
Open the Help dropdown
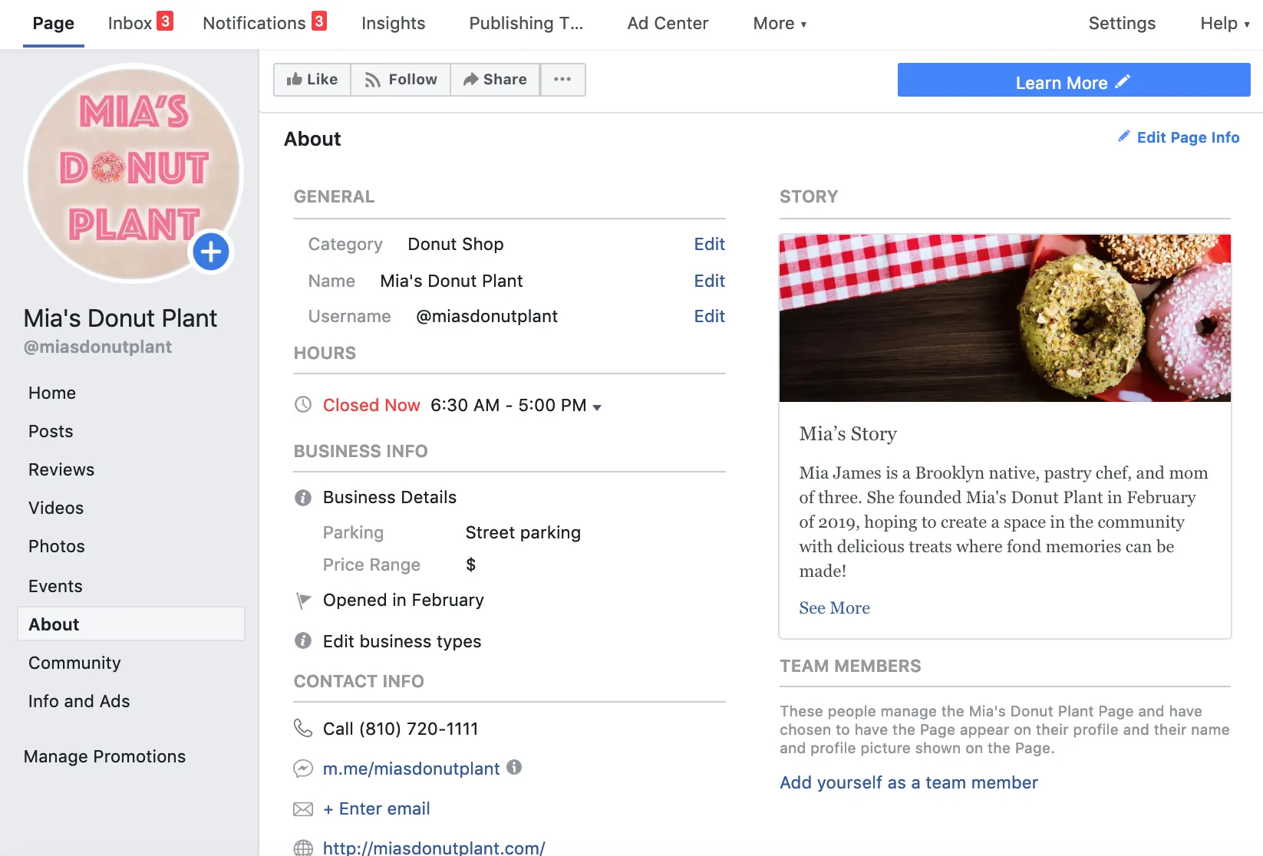pyautogui.click(x=1223, y=23)
